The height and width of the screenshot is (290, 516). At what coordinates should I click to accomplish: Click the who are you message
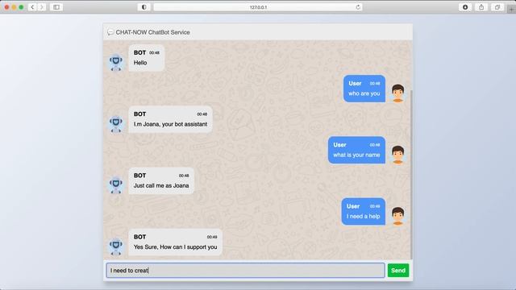point(364,89)
